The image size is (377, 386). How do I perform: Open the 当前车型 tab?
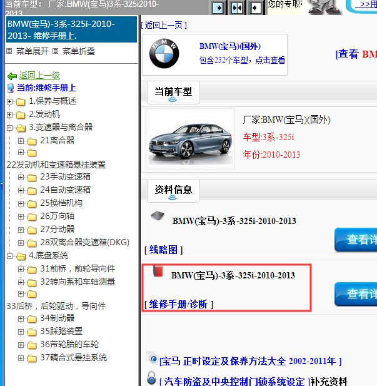(173, 93)
